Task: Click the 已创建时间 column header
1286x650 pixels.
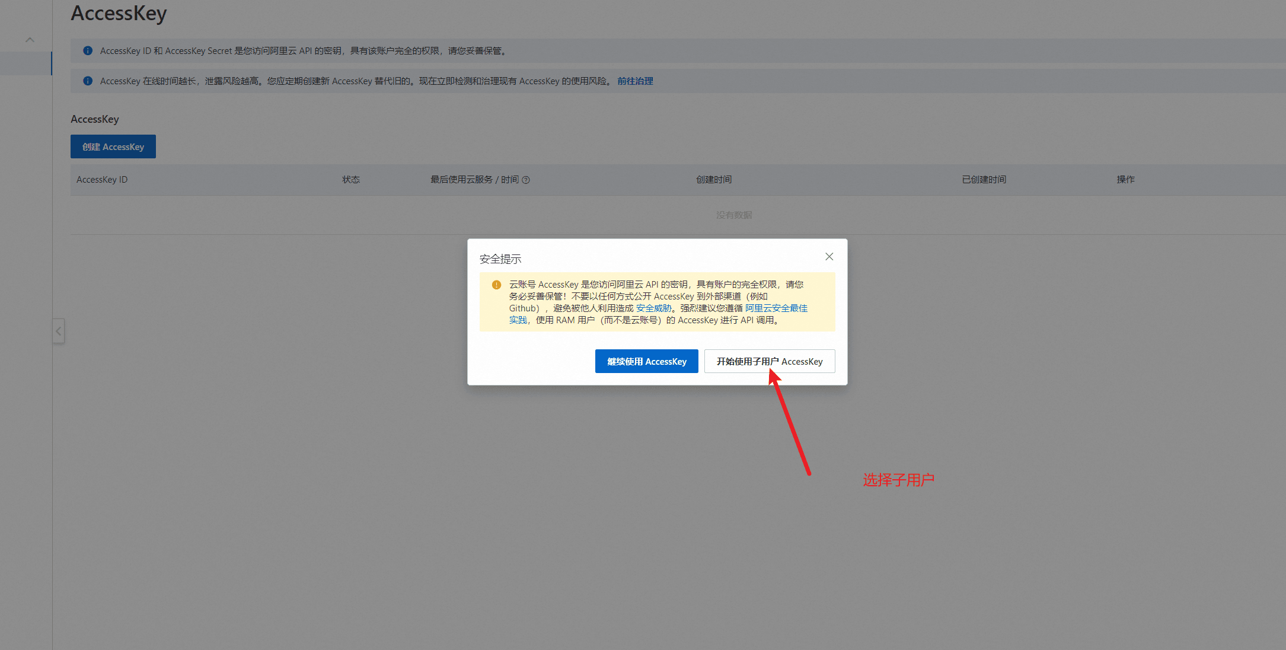Action: pos(984,180)
